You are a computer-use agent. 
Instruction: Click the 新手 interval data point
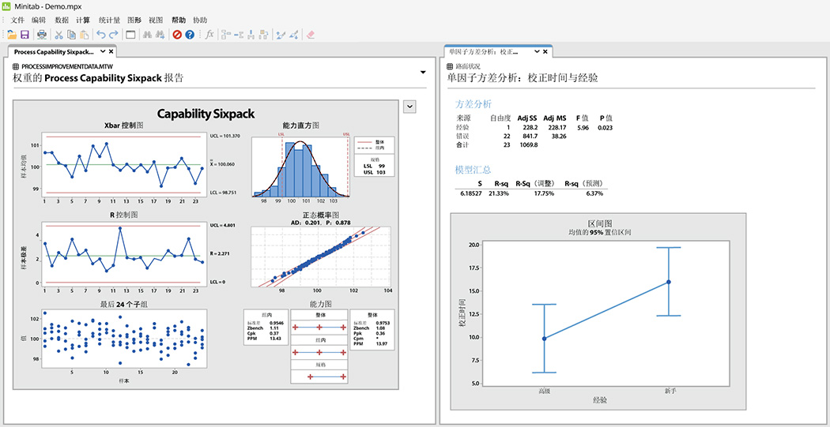click(669, 282)
